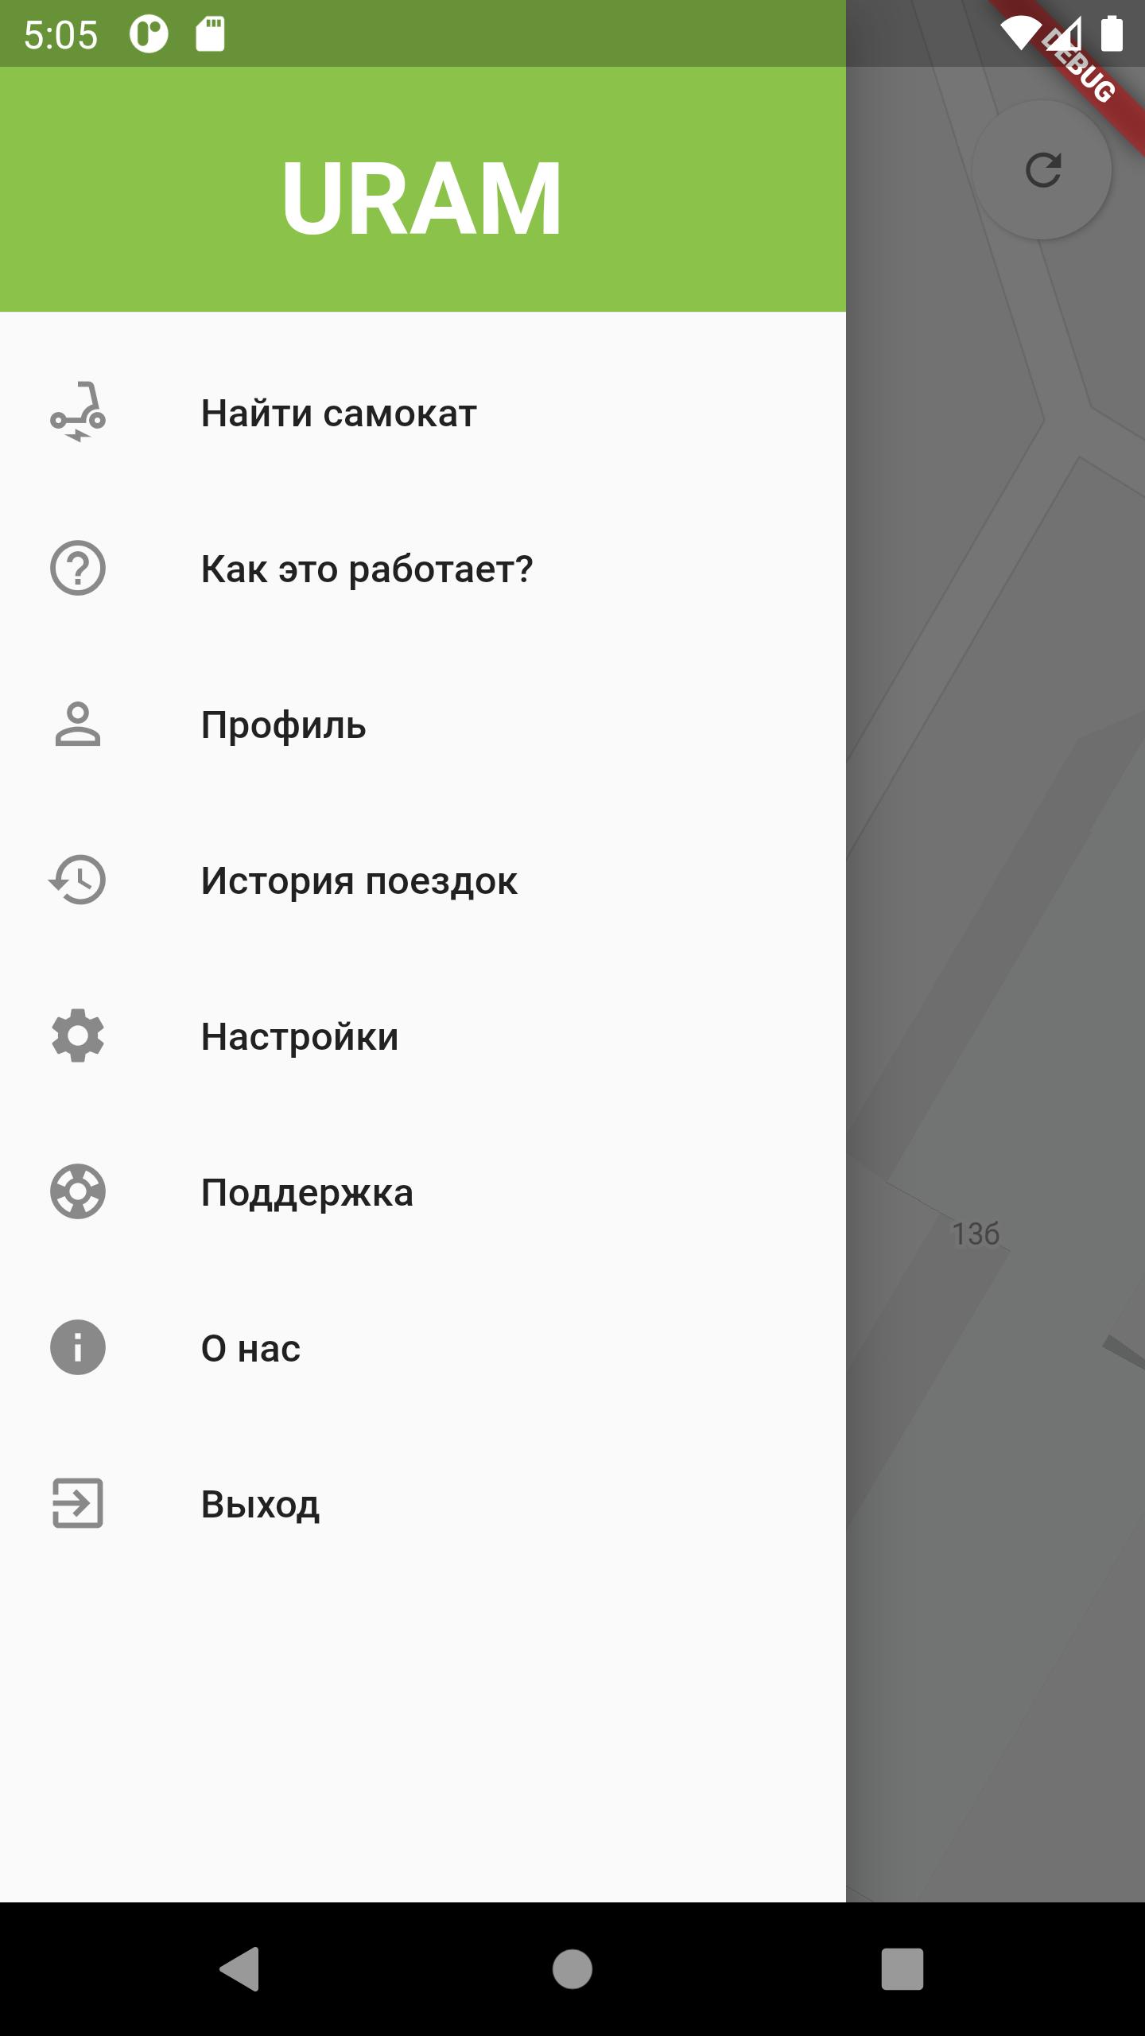Click the info circle icon
This screenshot has height=2036, width=1145.
click(x=78, y=1347)
